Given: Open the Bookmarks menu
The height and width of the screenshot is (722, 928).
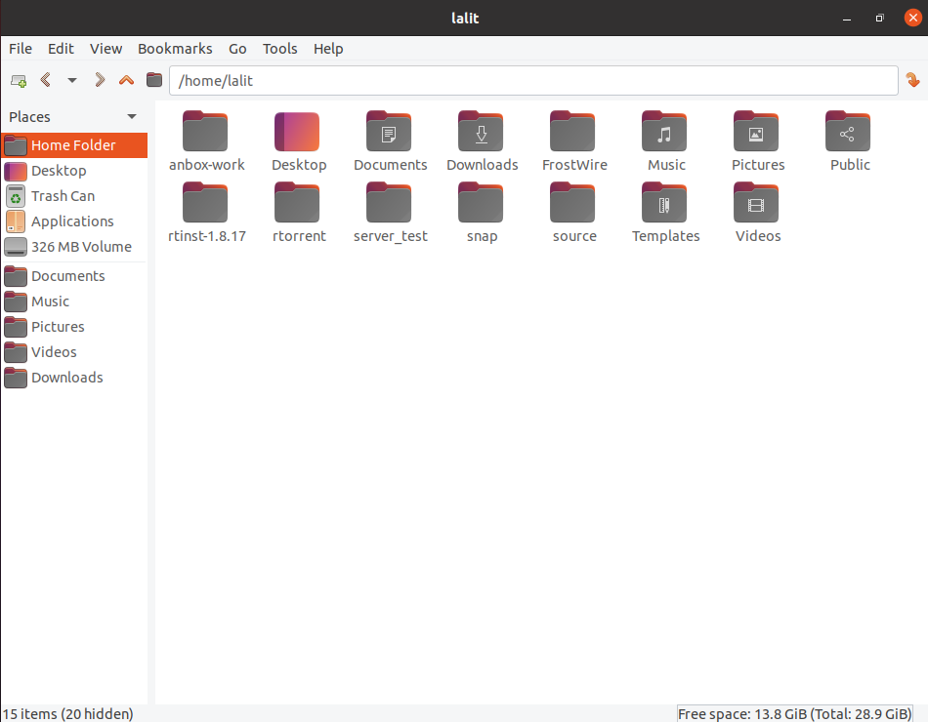Looking at the screenshot, I should tap(175, 49).
